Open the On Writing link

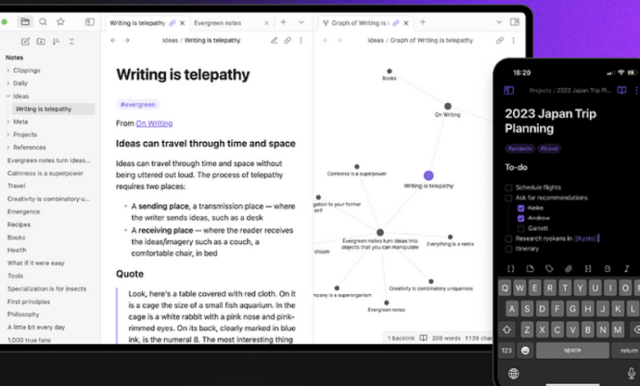pyautogui.click(x=154, y=123)
